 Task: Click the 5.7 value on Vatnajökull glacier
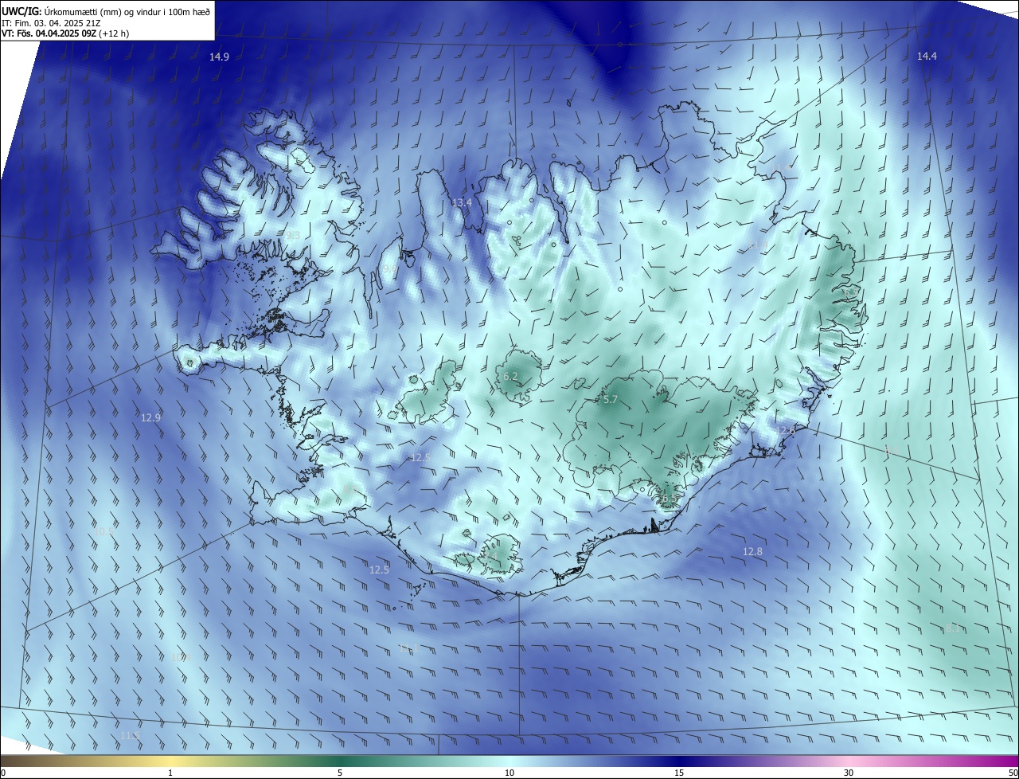click(x=611, y=400)
